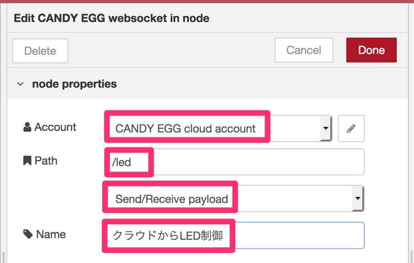This screenshot has height=263, width=414.
Task: Click the empty area right of the Name text
Action: click(300, 235)
